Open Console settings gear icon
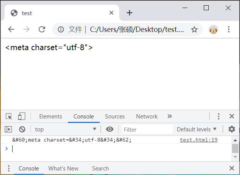This screenshot has height=175, width=240. tap(232, 129)
